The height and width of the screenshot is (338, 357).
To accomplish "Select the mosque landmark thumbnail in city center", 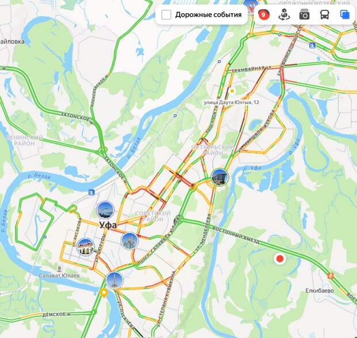I will (x=130, y=241).
